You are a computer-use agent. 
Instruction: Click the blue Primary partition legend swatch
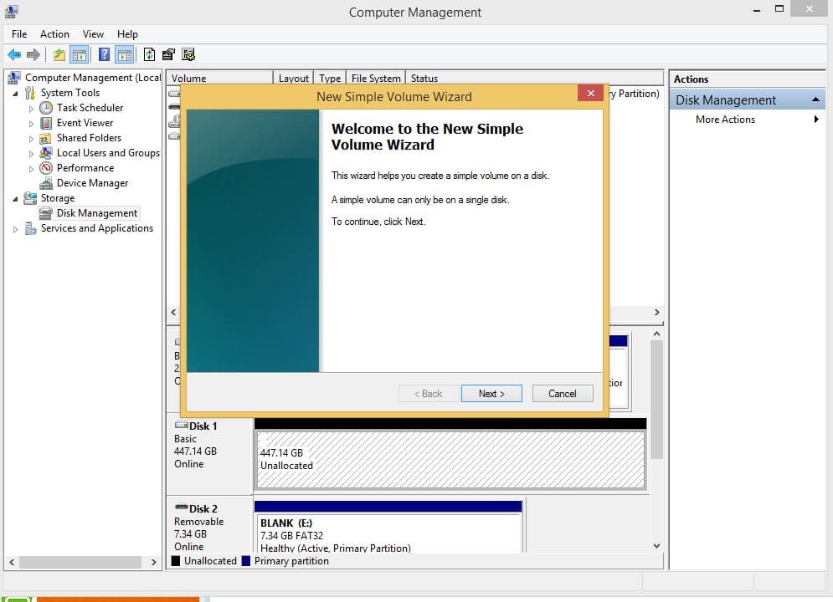pyautogui.click(x=245, y=561)
